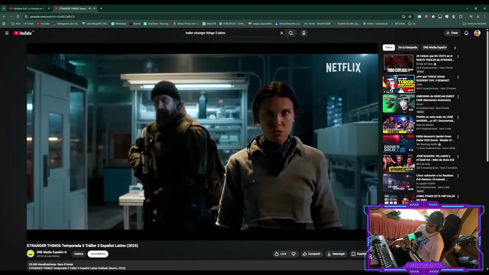Open the TODOS LO ODIAN thumbnail
The image size is (489, 275).
(398, 84)
